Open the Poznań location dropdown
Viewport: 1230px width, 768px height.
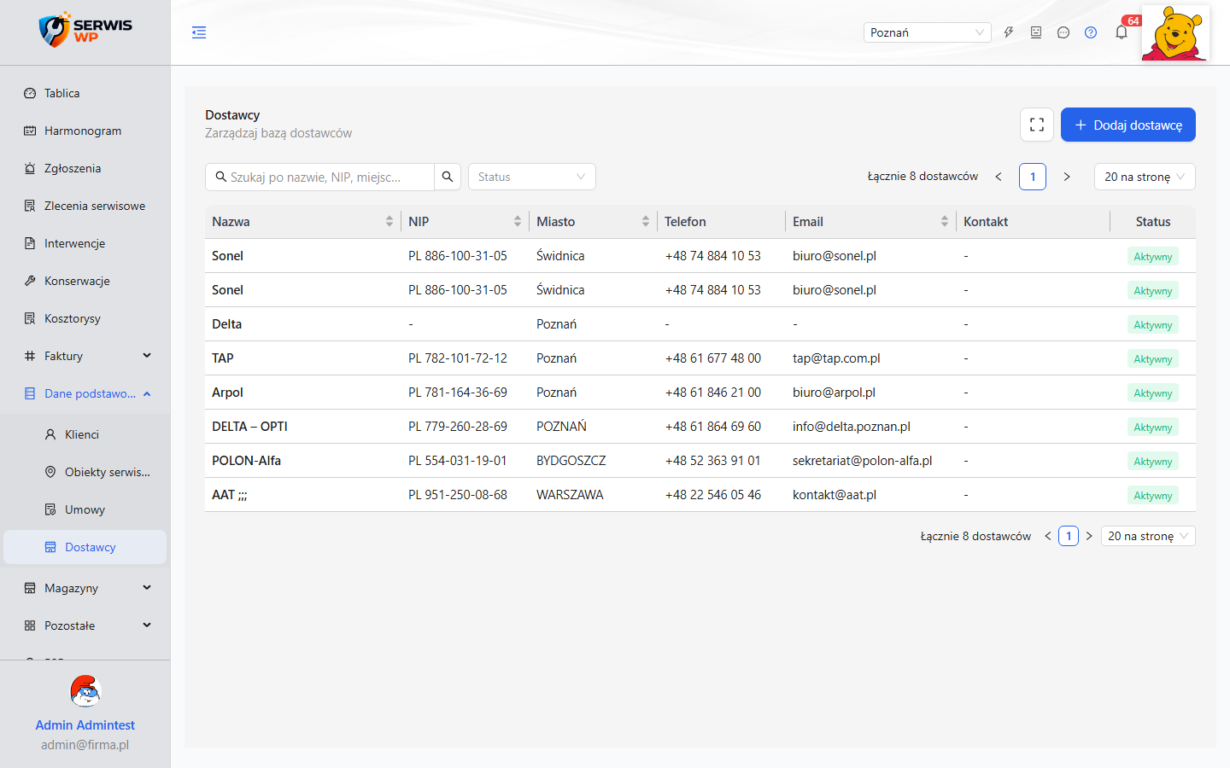[927, 32]
